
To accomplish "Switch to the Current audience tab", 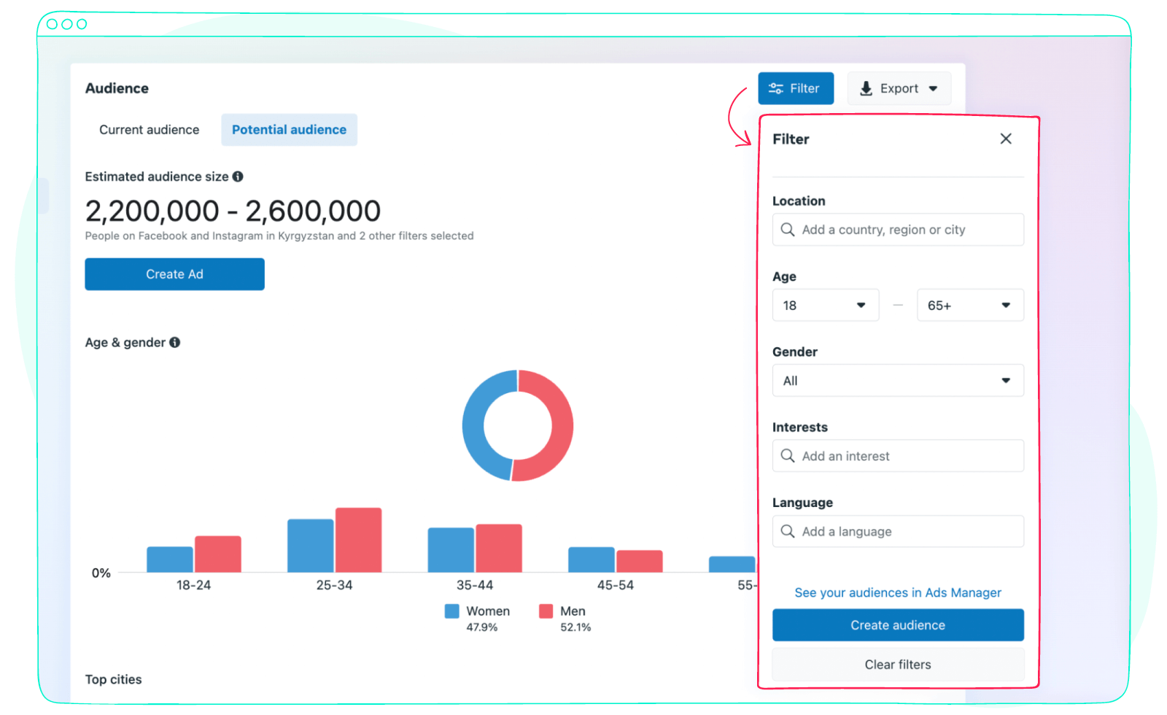I will pyautogui.click(x=149, y=129).
